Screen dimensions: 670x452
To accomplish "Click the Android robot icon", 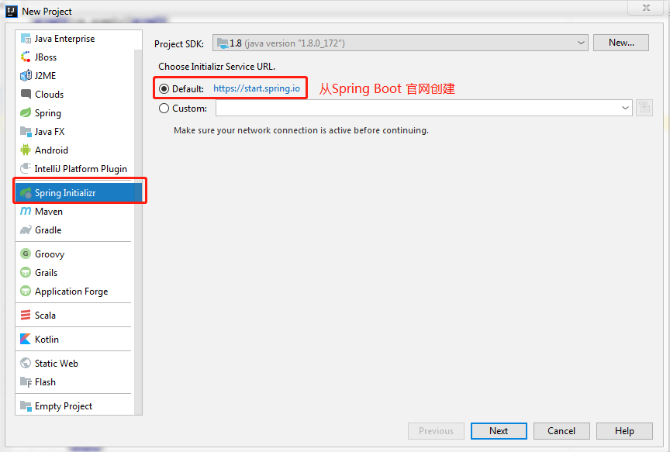I will pos(26,150).
